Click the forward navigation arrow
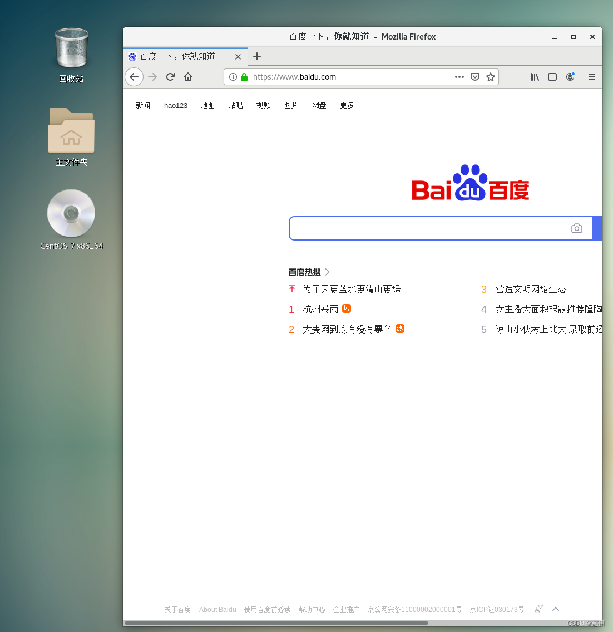 (x=152, y=77)
